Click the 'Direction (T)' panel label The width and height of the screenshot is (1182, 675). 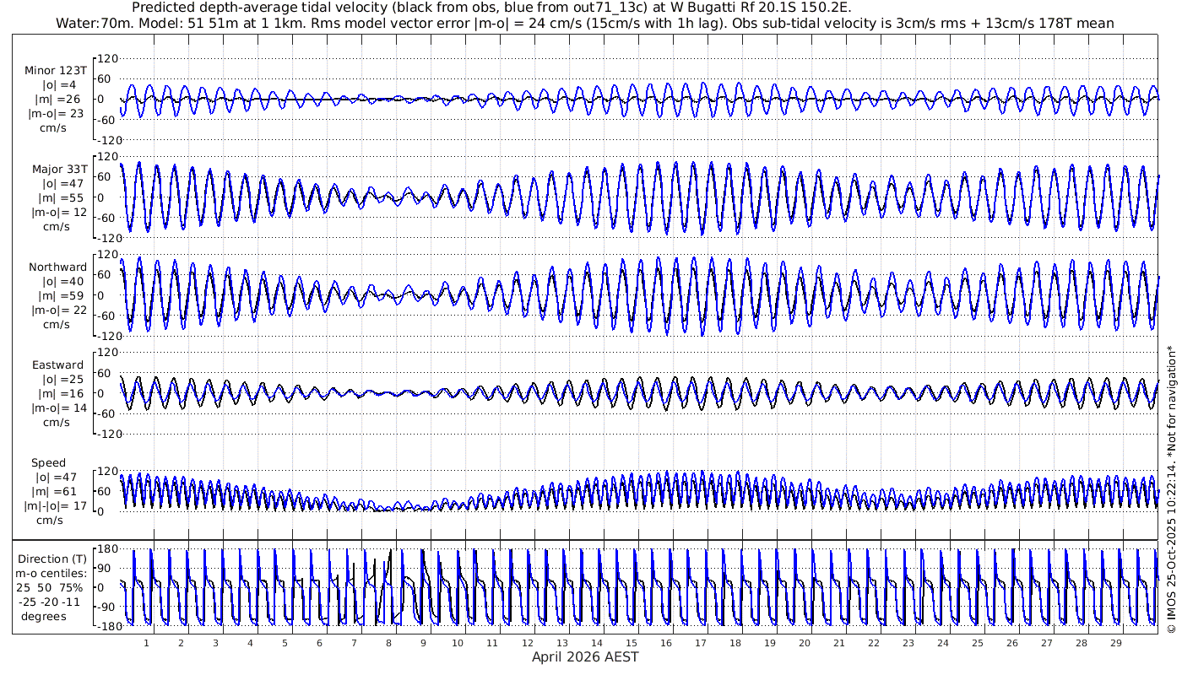coord(52,559)
